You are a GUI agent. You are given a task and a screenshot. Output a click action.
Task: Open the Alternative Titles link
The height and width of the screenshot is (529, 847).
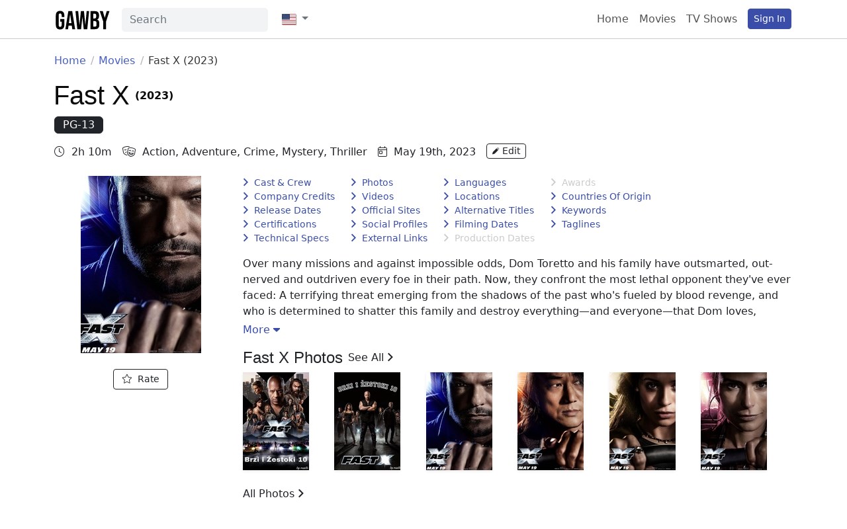(x=494, y=210)
